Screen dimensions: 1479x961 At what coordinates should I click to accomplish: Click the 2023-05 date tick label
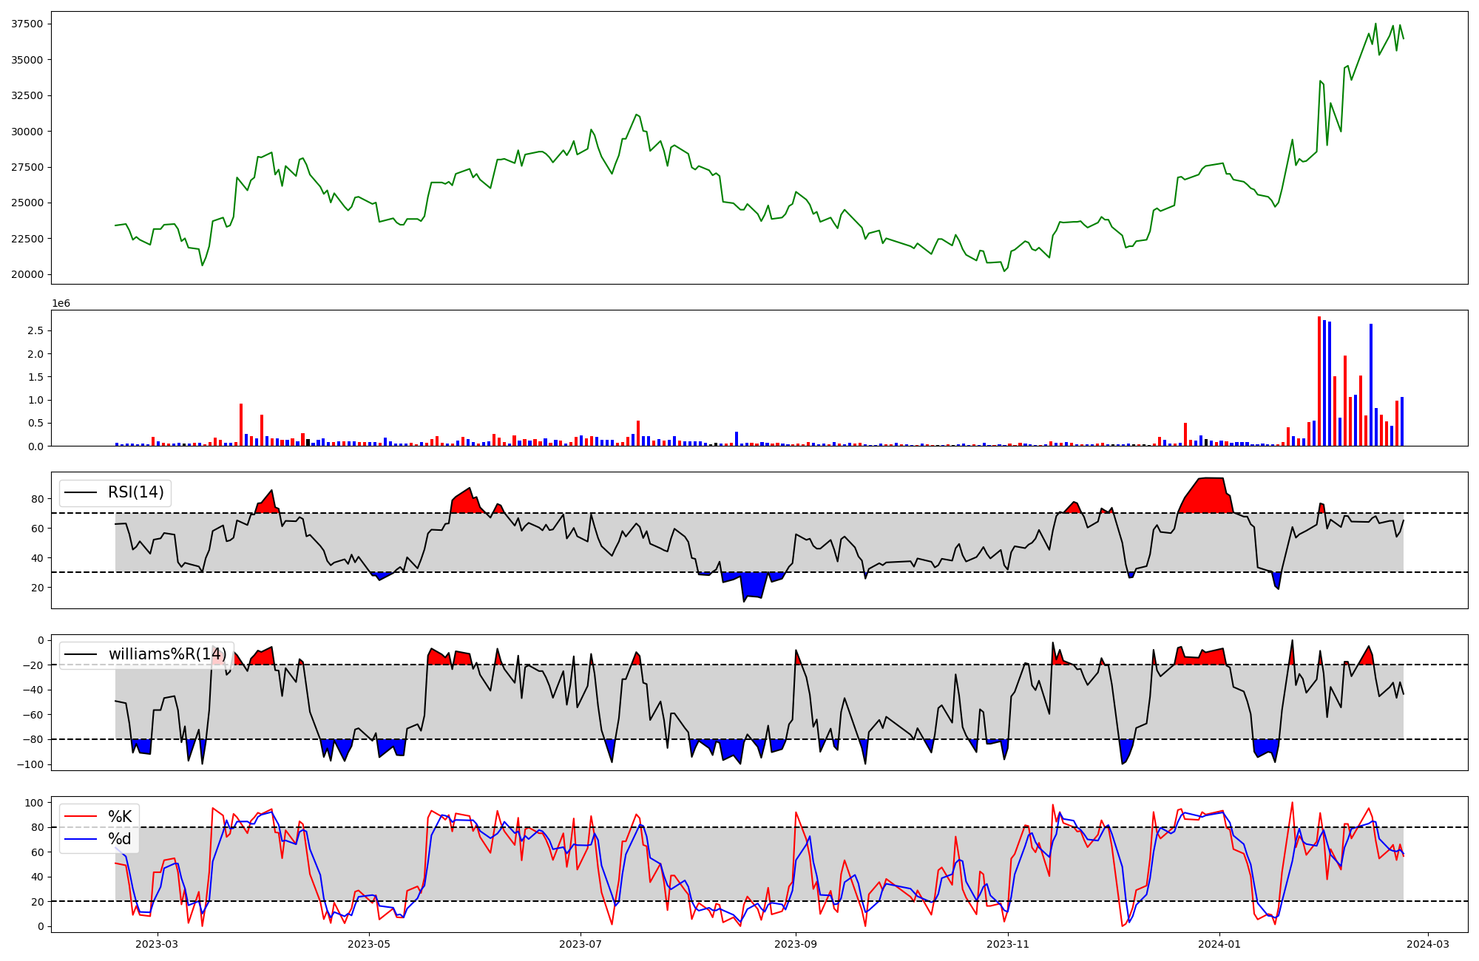pos(368,944)
